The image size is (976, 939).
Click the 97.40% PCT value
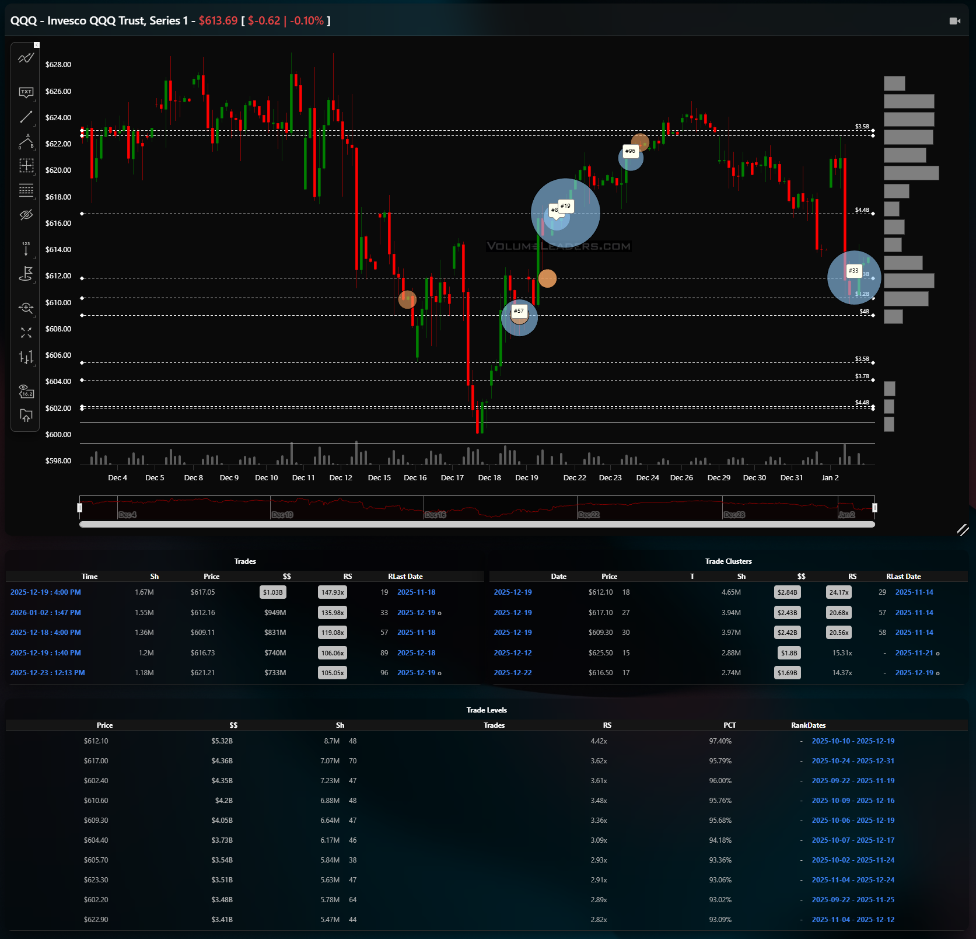click(720, 741)
